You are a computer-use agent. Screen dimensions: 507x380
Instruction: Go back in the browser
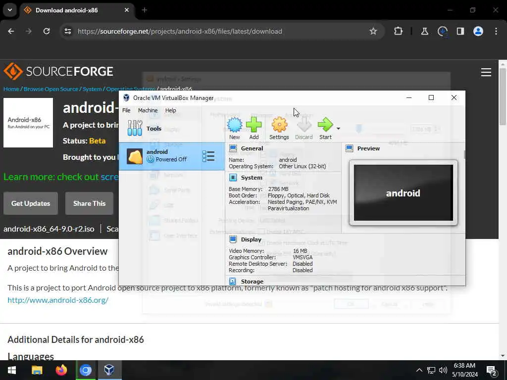[x=11, y=31]
